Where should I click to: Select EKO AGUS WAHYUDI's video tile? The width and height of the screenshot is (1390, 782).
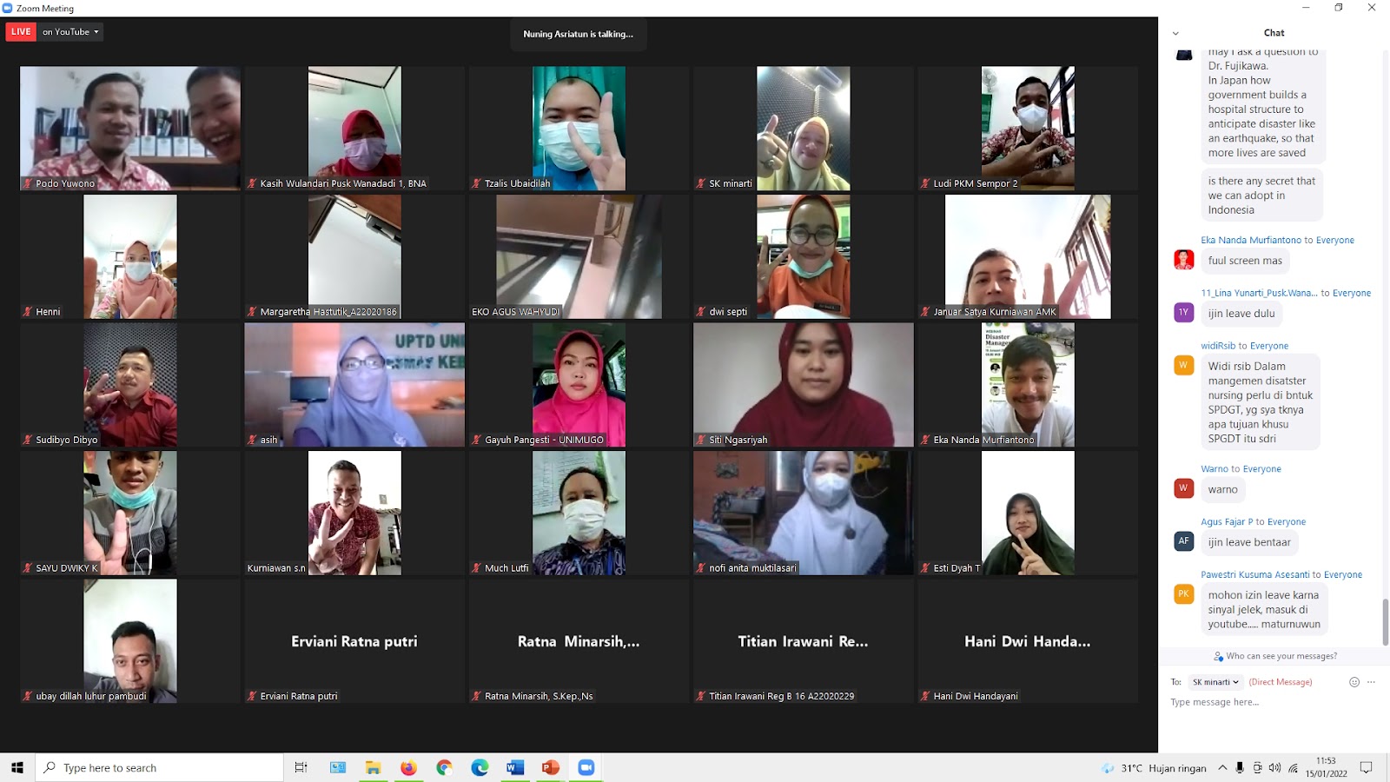pos(579,256)
